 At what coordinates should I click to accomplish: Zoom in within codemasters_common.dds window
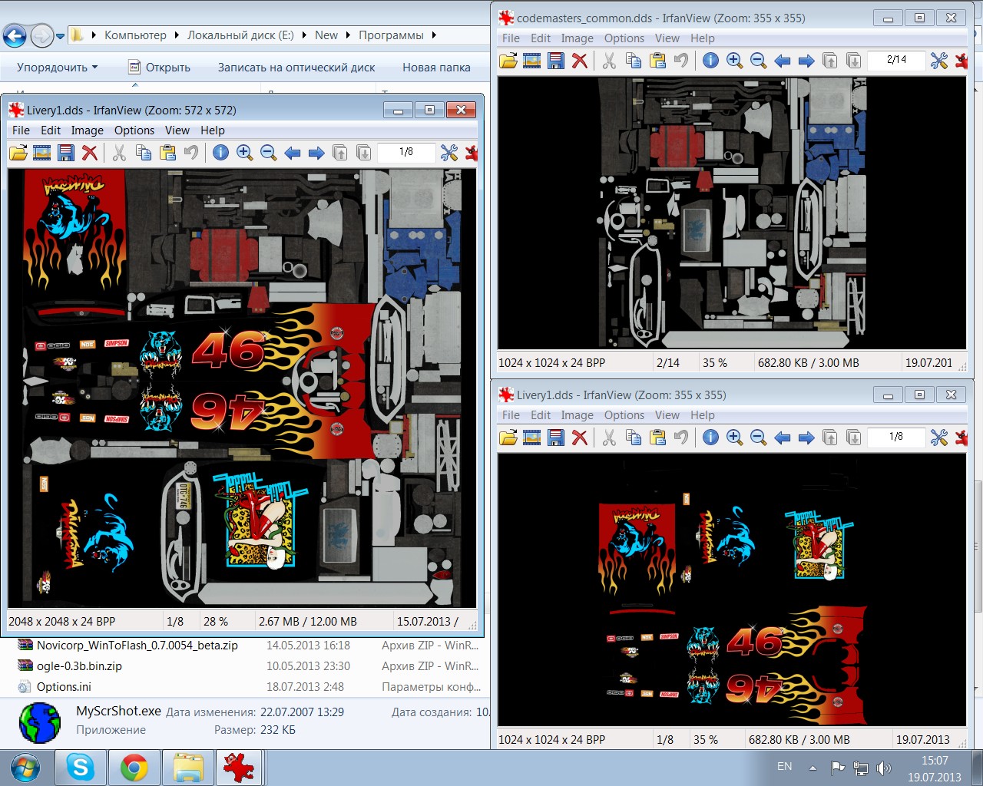(735, 61)
